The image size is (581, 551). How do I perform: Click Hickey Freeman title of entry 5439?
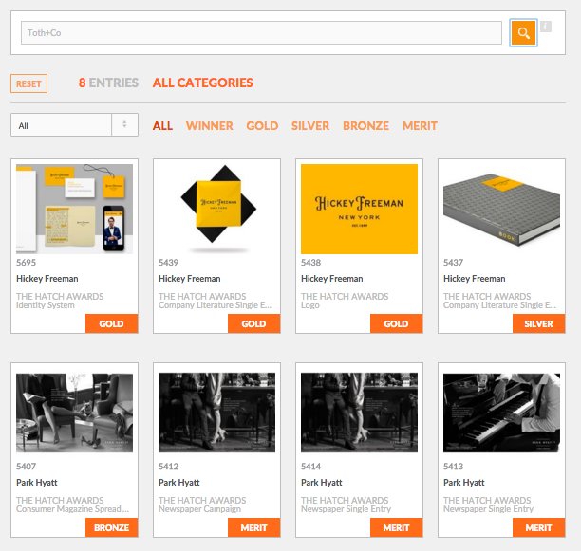[189, 279]
